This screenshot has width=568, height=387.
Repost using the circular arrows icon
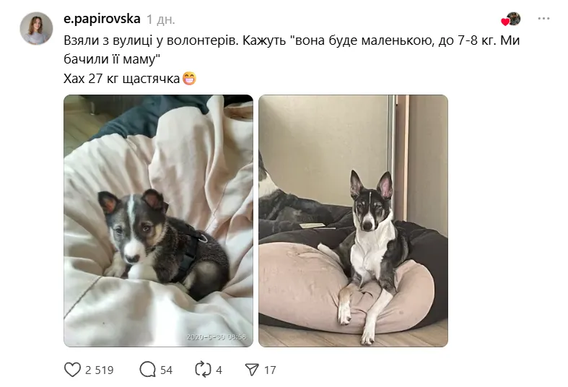coord(203,370)
